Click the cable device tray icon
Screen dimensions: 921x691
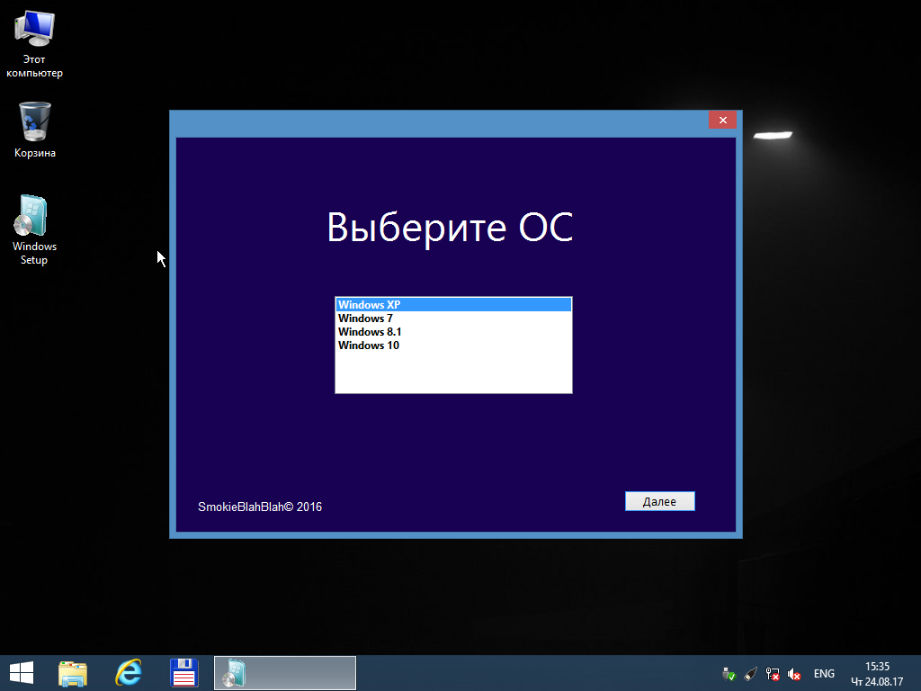pyautogui.click(x=750, y=673)
